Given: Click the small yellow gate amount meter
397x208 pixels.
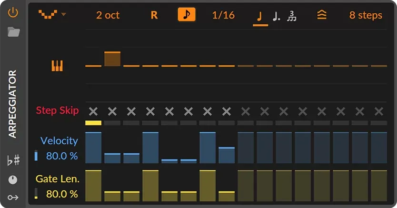Looking at the screenshot, I should (36, 194).
